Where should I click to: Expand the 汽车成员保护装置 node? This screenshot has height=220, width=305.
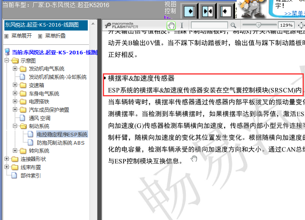(15, 109)
